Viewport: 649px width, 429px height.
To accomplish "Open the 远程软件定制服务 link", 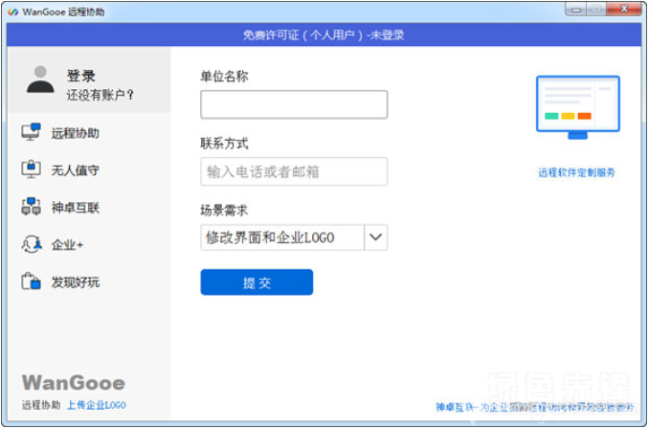I will pyautogui.click(x=576, y=172).
